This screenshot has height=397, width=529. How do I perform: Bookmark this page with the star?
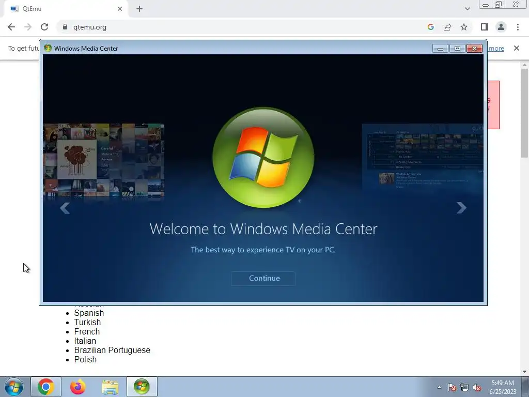click(464, 27)
